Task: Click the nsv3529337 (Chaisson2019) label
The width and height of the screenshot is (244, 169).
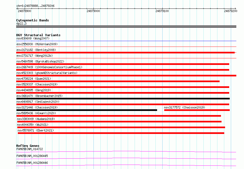Action: (x=37, y=84)
